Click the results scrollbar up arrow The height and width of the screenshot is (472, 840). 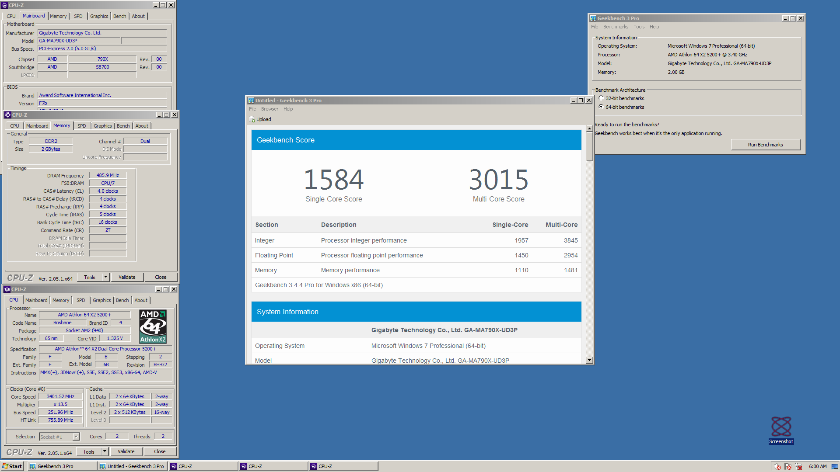click(x=589, y=128)
